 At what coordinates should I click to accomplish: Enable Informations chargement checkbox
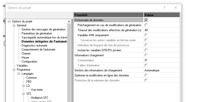pyautogui.click(x=146, y=55)
